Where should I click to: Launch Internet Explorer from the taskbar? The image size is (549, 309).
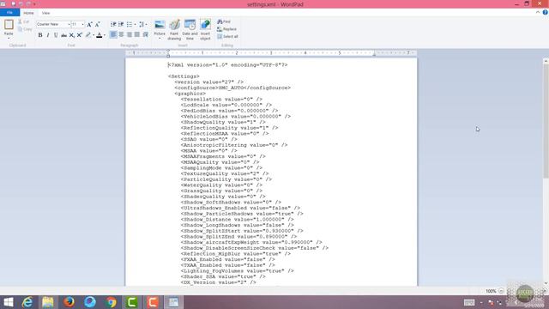[x=27, y=302]
